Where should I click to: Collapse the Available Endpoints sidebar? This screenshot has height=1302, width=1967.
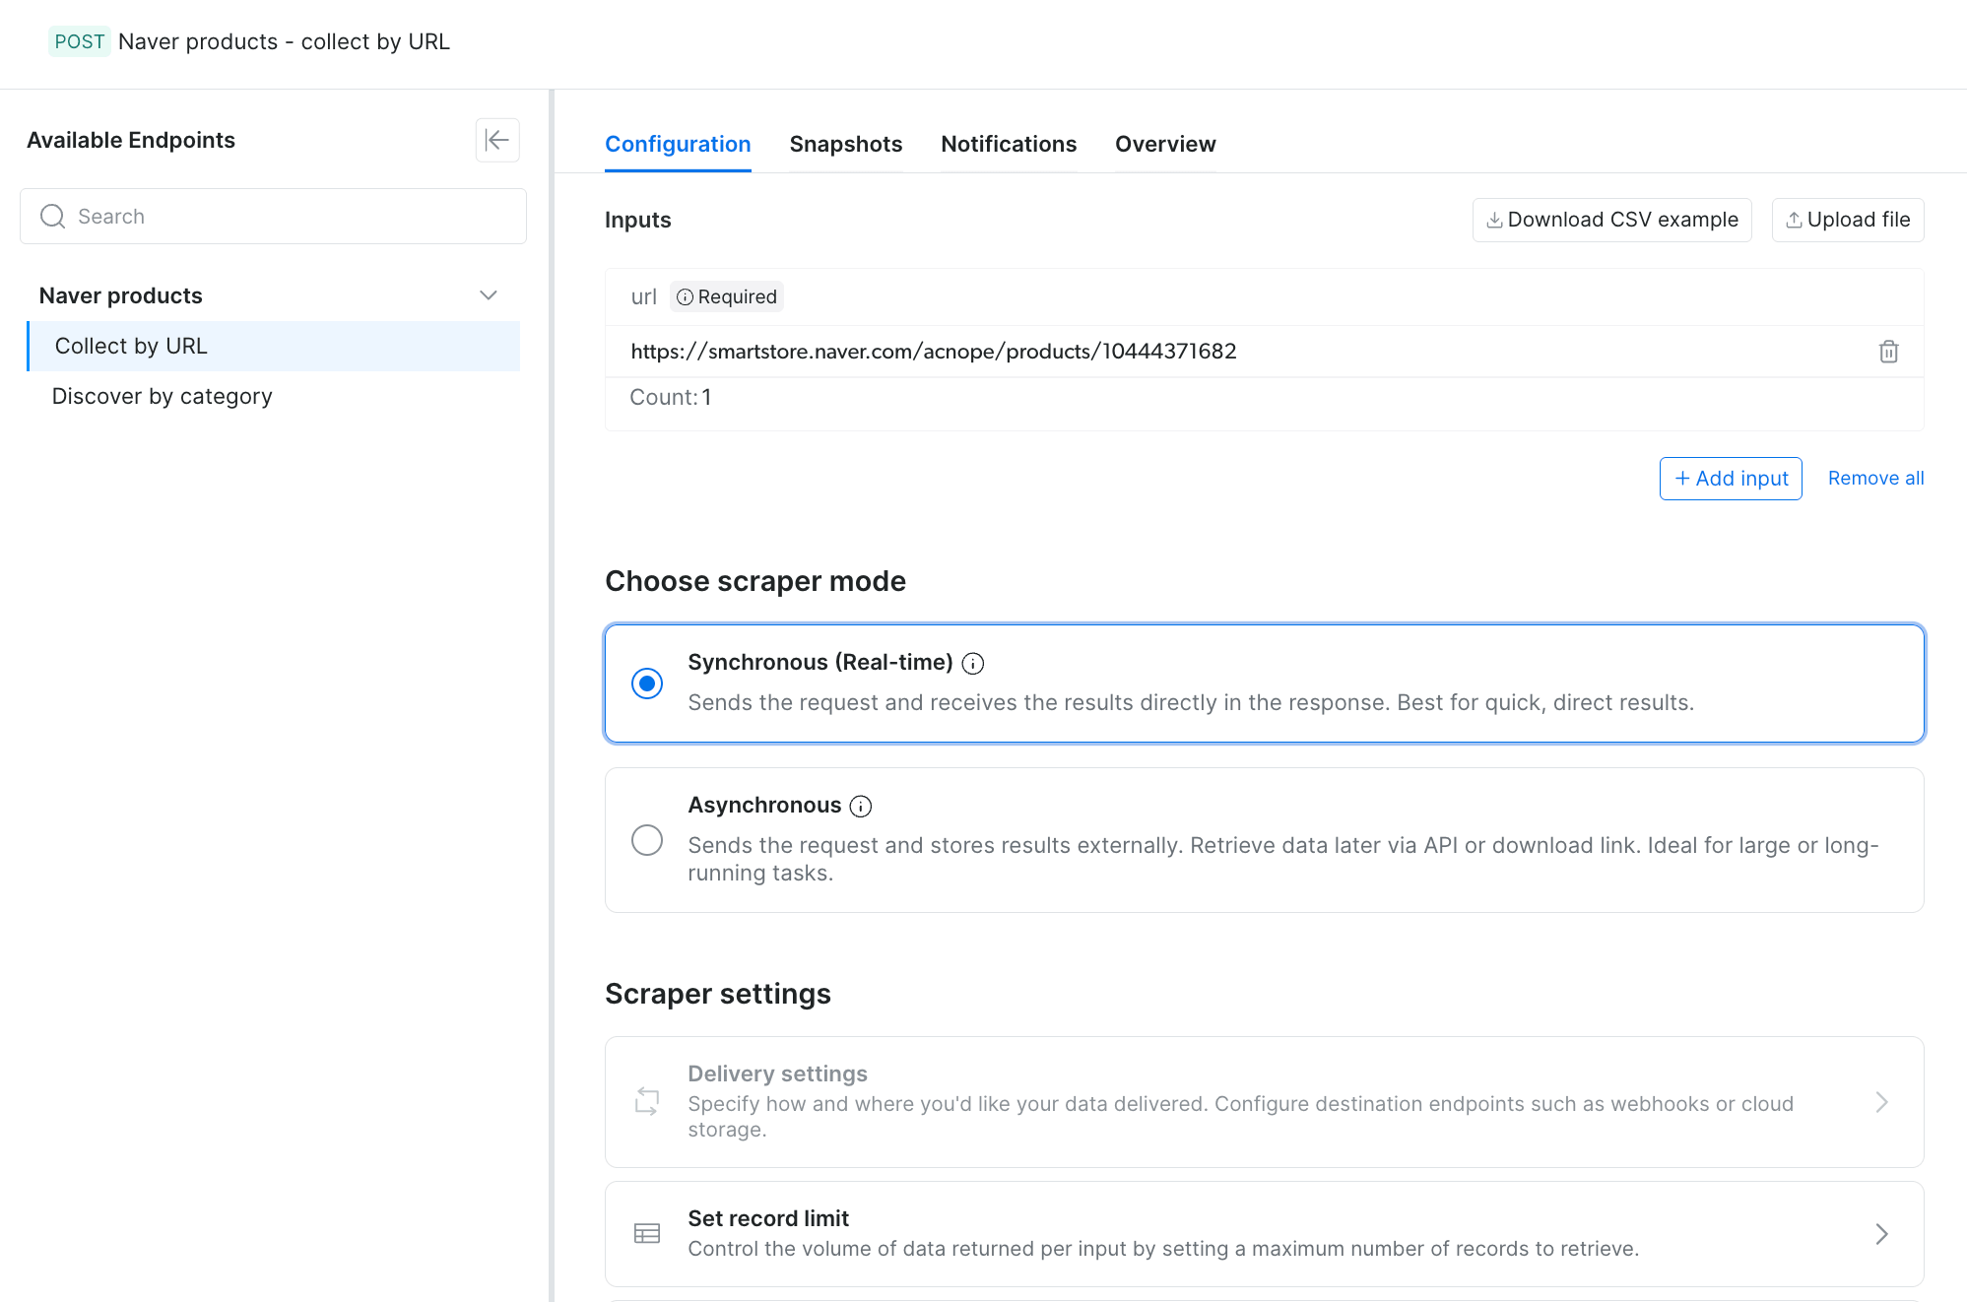pos(497,140)
